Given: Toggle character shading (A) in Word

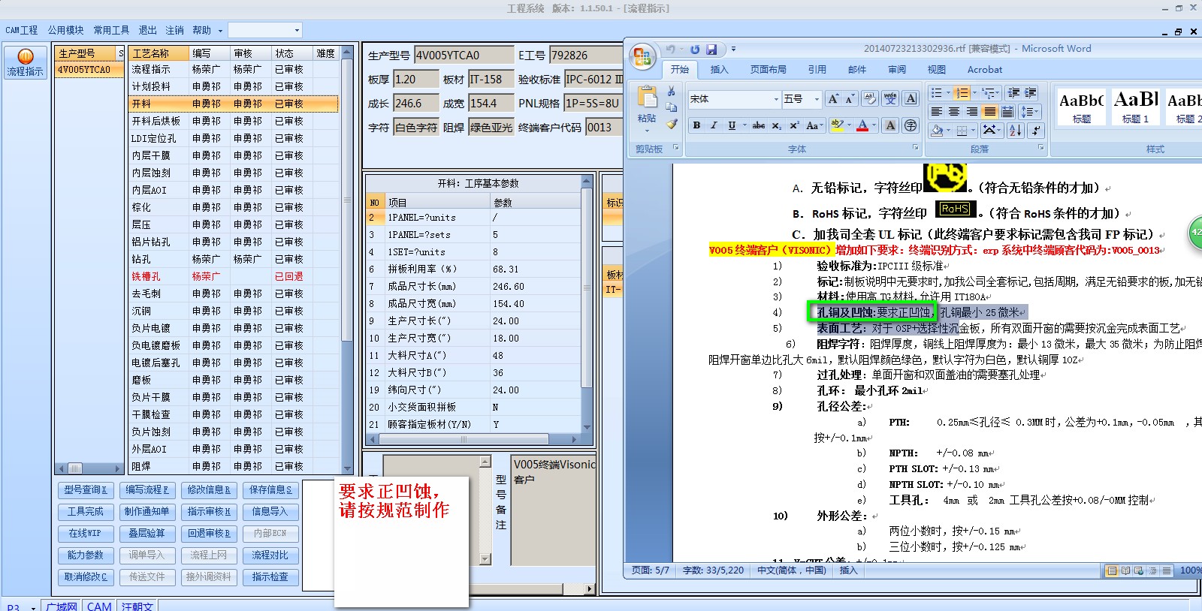Looking at the screenshot, I should pos(890,125).
